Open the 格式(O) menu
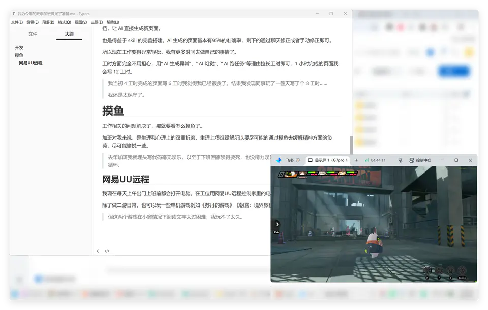Screen dimensions: 488x310 pyautogui.click(x=65, y=22)
